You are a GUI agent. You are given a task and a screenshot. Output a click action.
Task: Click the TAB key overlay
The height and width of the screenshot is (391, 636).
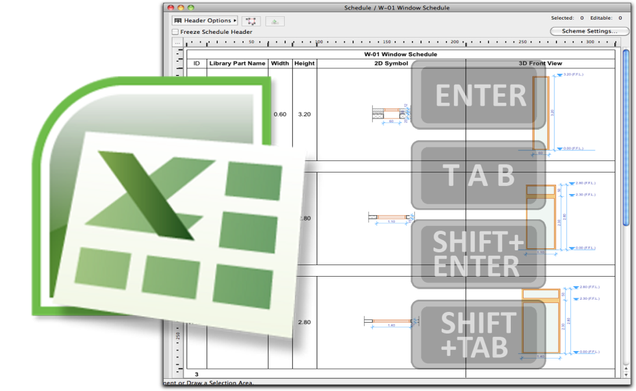pos(479,175)
